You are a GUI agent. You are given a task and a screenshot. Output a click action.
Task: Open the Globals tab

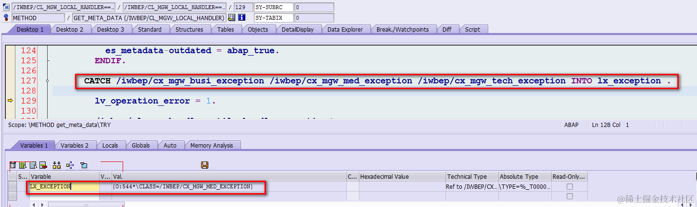[x=140, y=145]
